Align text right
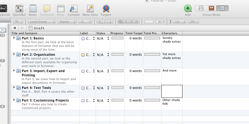The width and height of the screenshot is (249, 124). click(131, 22)
